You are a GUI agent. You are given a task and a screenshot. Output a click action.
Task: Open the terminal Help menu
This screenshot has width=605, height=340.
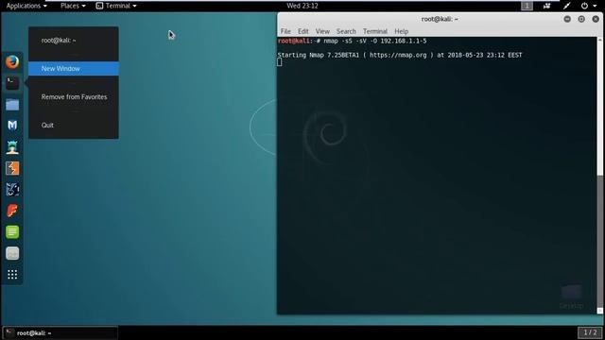pyautogui.click(x=401, y=31)
